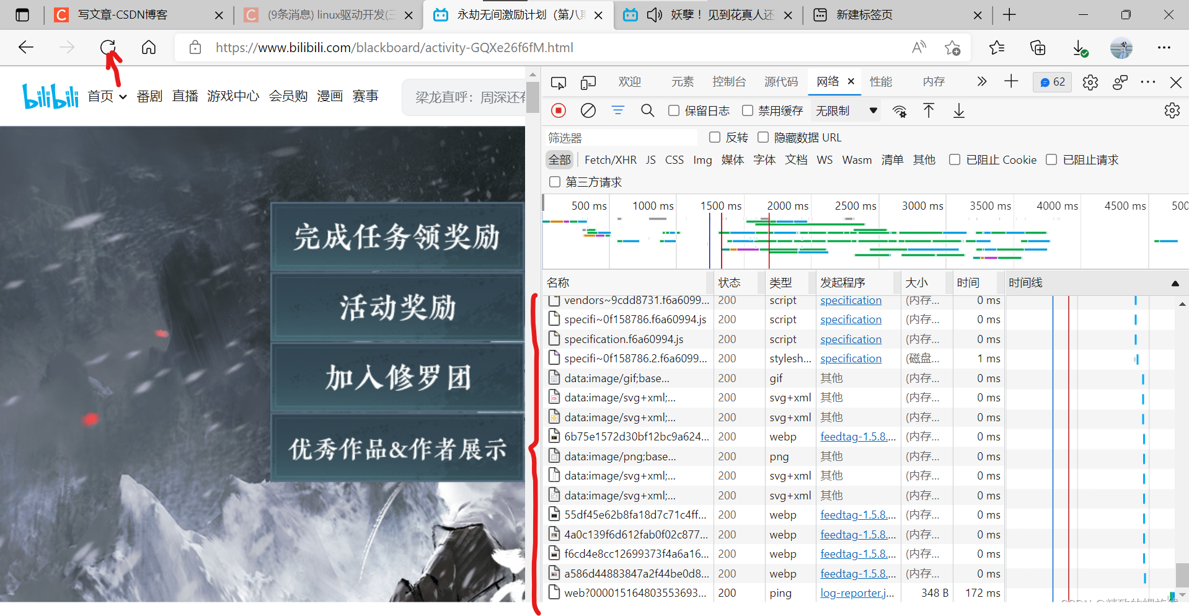Click the page vertical scrollbar thumb

click(533, 96)
